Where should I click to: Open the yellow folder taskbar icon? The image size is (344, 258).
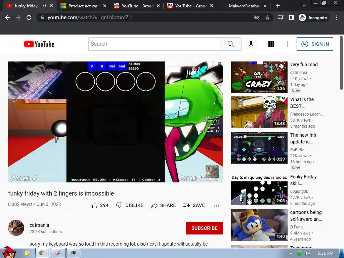point(27,253)
